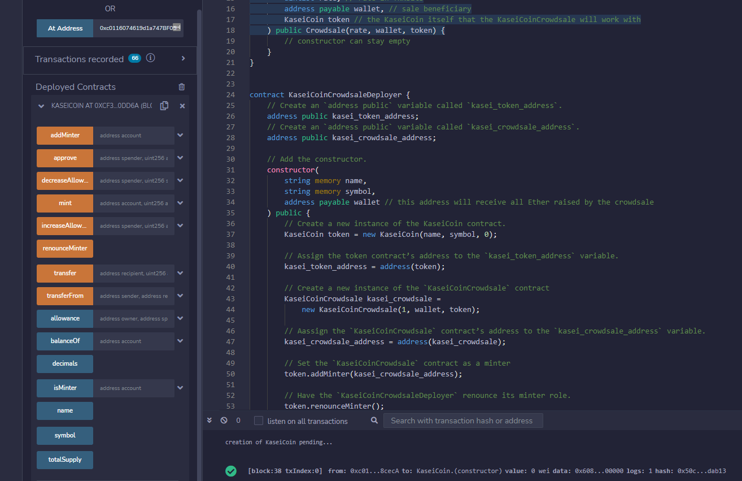
Task: Call the mint function
Action: (x=65, y=203)
